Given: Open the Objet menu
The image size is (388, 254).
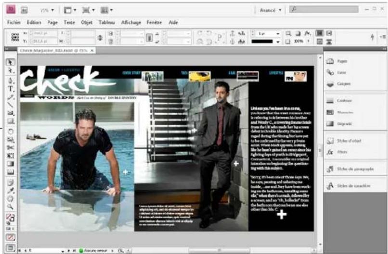Looking at the screenshot, I should [87, 22].
